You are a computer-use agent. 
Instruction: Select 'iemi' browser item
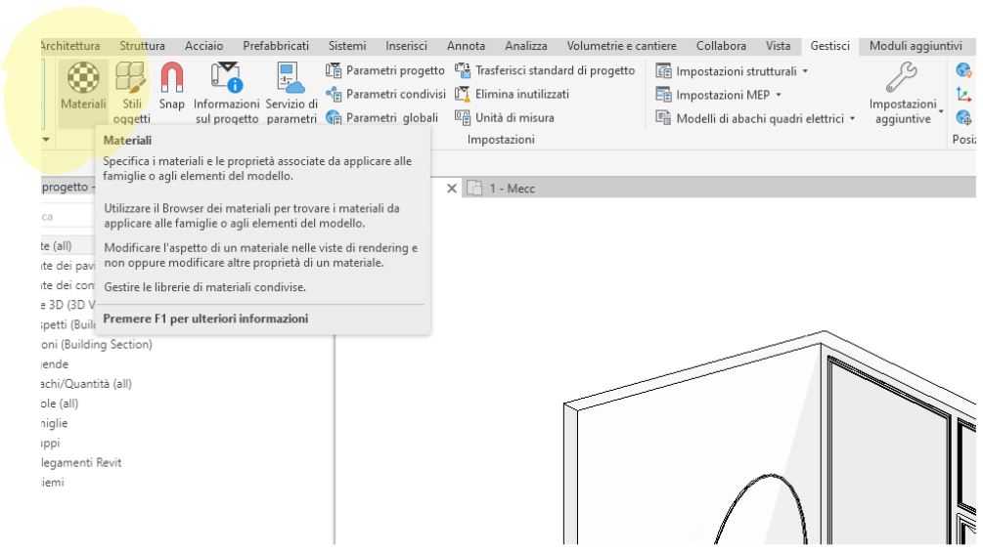[52, 483]
